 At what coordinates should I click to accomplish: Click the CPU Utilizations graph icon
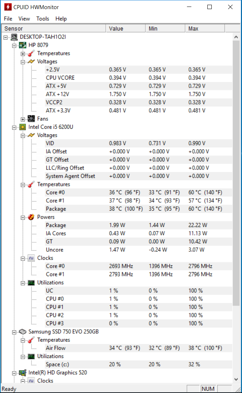(x=31, y=283)
